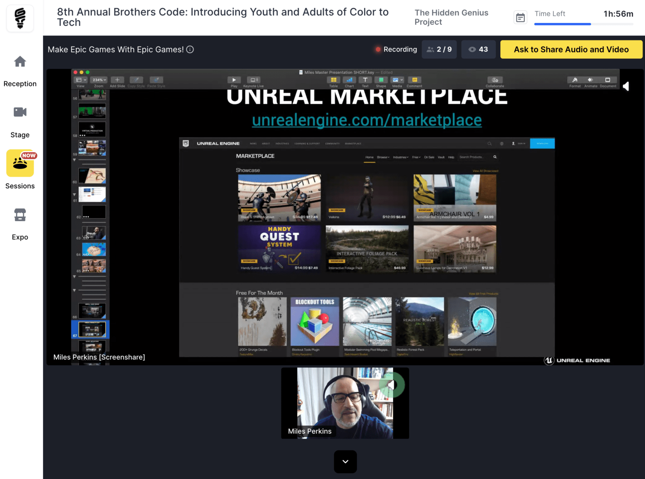Viewport: 645px width, 479px height.
Task: Open the Sessions section
Action: point(20,163)
